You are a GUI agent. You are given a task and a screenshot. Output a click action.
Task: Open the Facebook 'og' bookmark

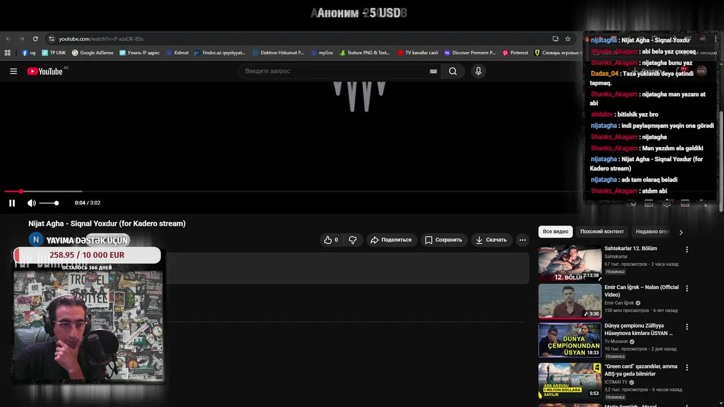point(29,53)
